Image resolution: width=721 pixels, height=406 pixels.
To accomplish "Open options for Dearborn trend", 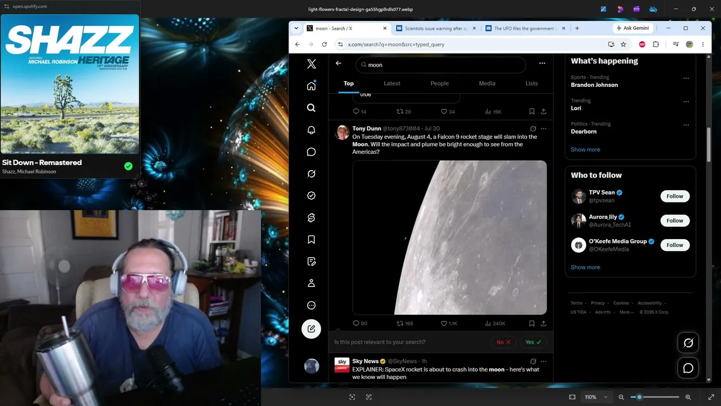I will 686,125.
